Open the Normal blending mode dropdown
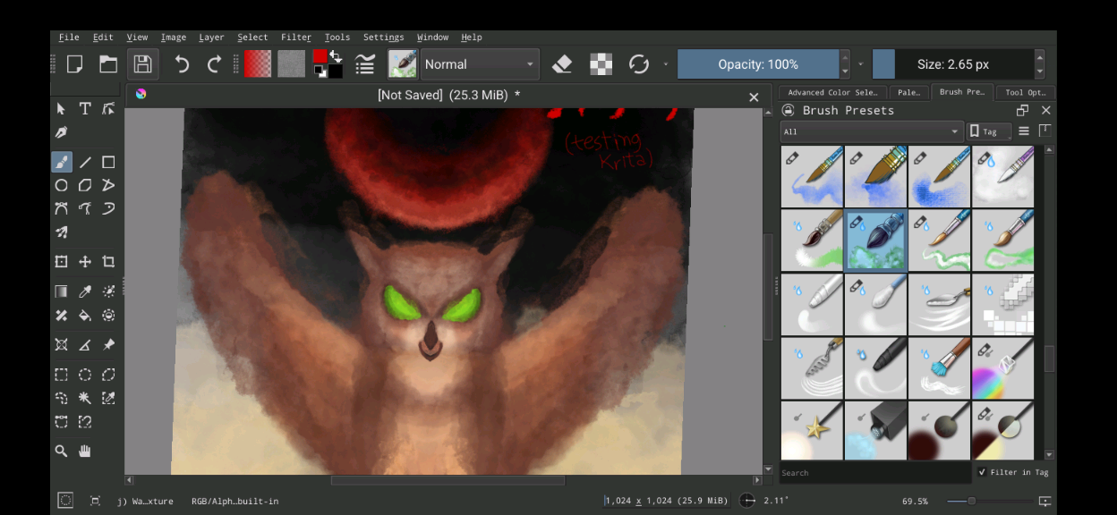The width and height of the screenshot is (1117, 515). coord(480,63)
